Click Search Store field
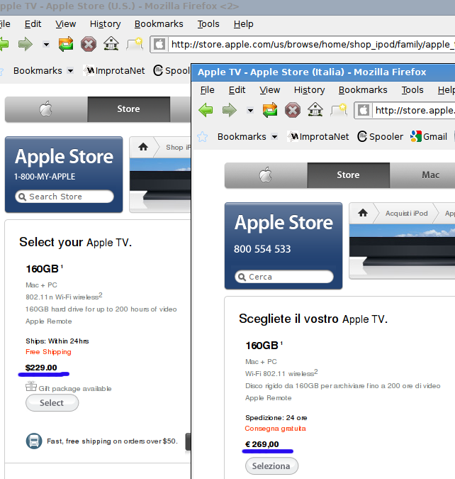This screenshot has height=479, width=455. [64, 197]
